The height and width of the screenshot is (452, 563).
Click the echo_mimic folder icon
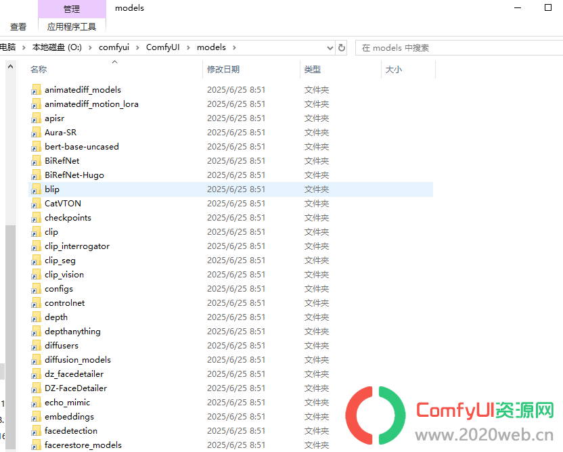(x=36, y=403)
